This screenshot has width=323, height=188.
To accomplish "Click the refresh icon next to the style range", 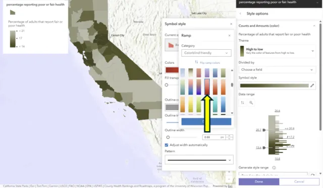I will click(x=313, y=174).
